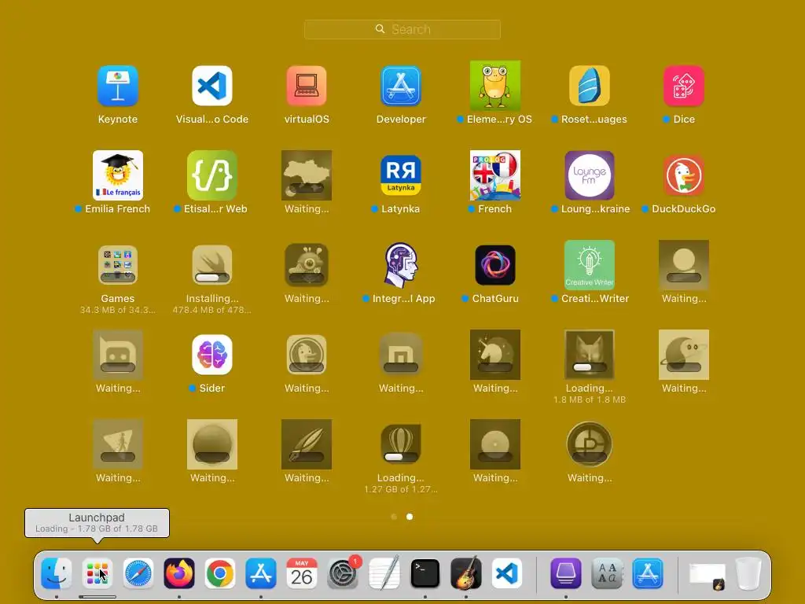
Task: Click the waiting circled duck app icon
Action: pos(307,355)
